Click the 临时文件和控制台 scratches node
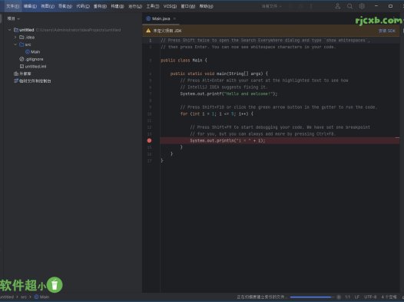The image size is (404, 302). click(32, 81)
